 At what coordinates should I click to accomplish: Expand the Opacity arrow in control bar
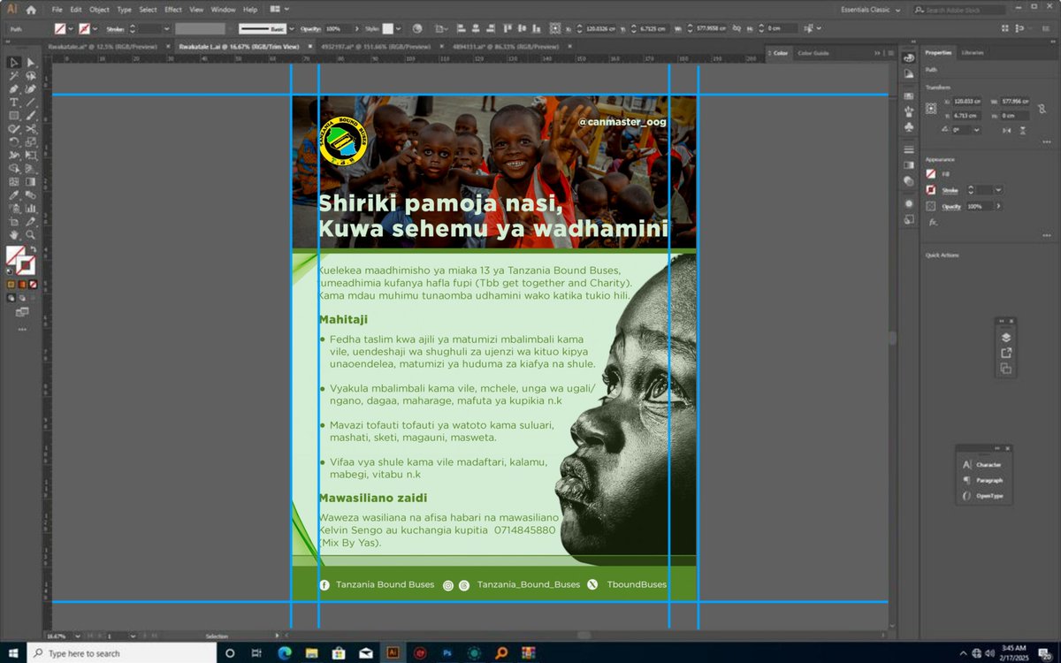pos(355,28)
